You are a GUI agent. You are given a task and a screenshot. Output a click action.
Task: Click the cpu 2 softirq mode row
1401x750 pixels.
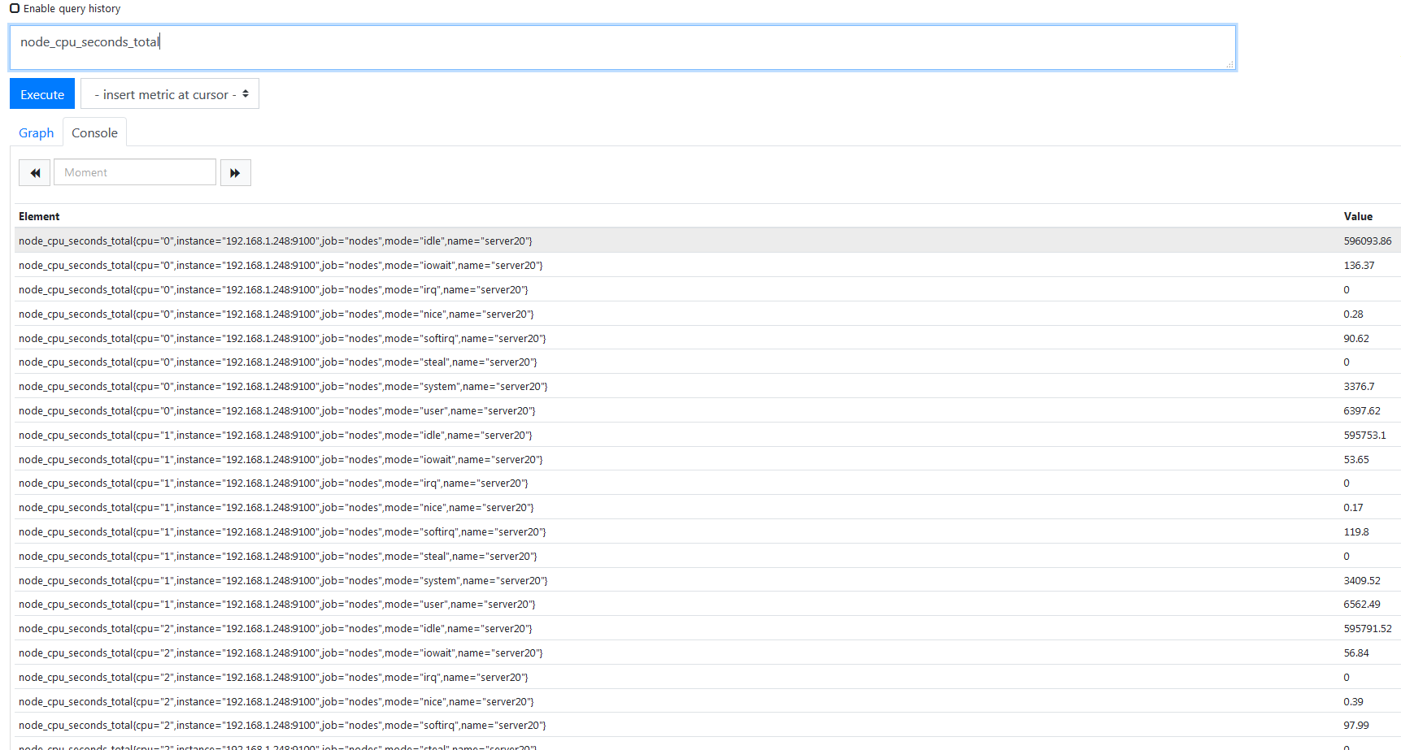tap(282, 726)
